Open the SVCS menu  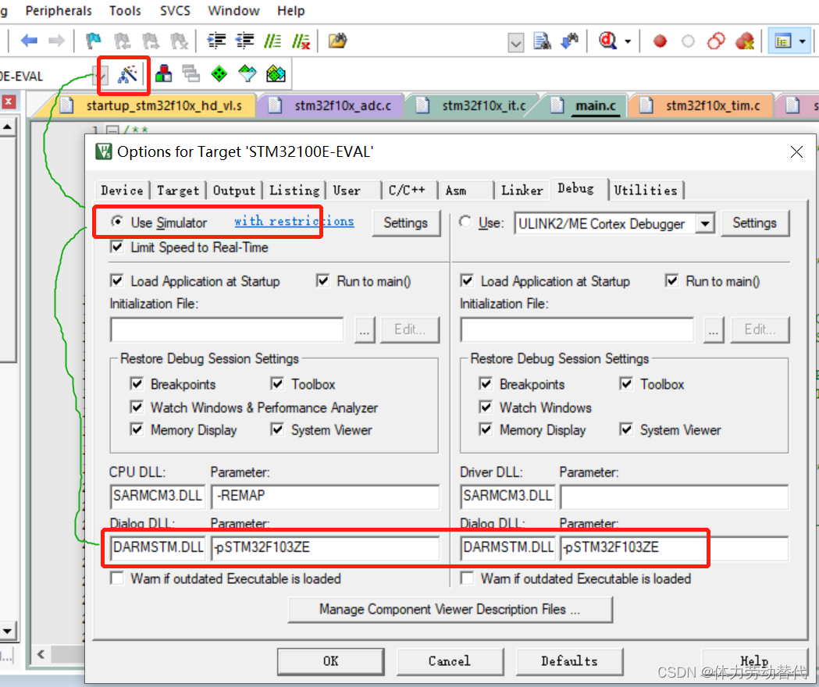tap(175, 10)
